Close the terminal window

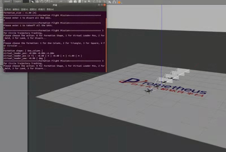105,5
